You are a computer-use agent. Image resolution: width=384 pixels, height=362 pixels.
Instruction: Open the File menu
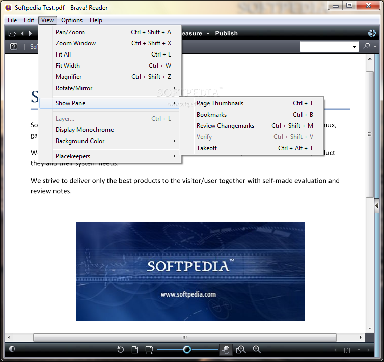click(12, 20)
